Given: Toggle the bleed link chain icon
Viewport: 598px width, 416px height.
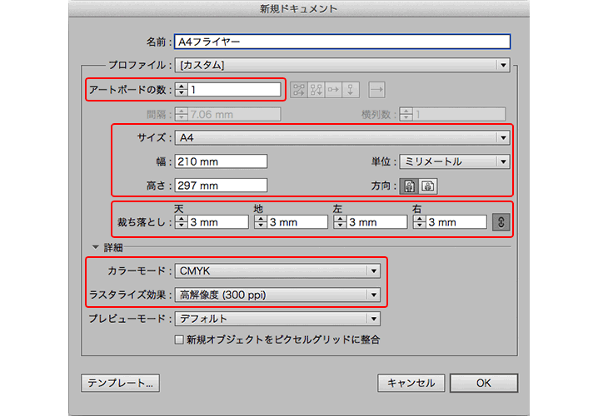Looking at the screenshot, I should pos(500,222).
